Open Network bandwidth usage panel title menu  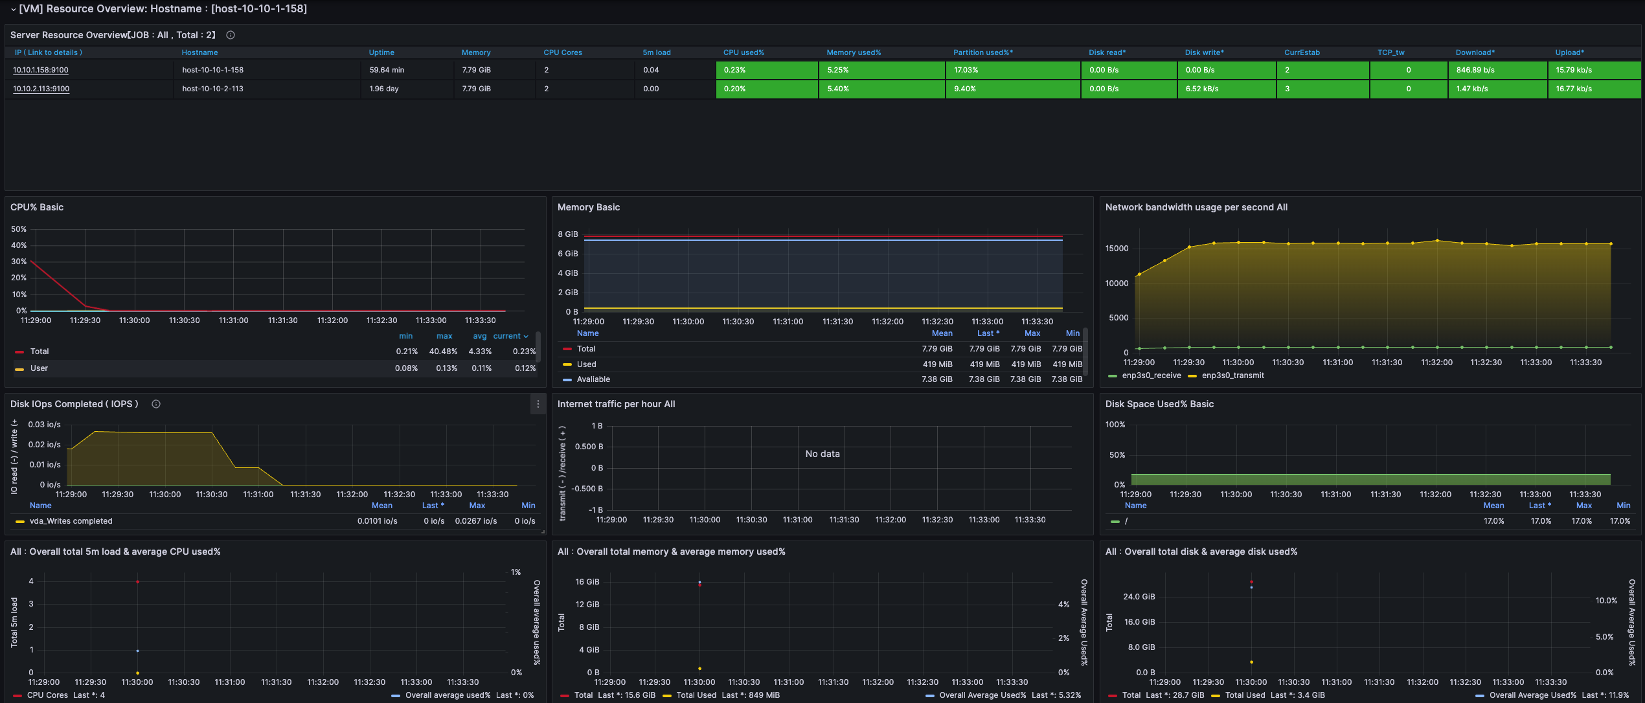tap(1196, 207)
